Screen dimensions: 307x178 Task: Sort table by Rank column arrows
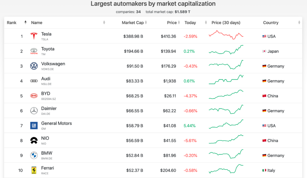[25, 22]
